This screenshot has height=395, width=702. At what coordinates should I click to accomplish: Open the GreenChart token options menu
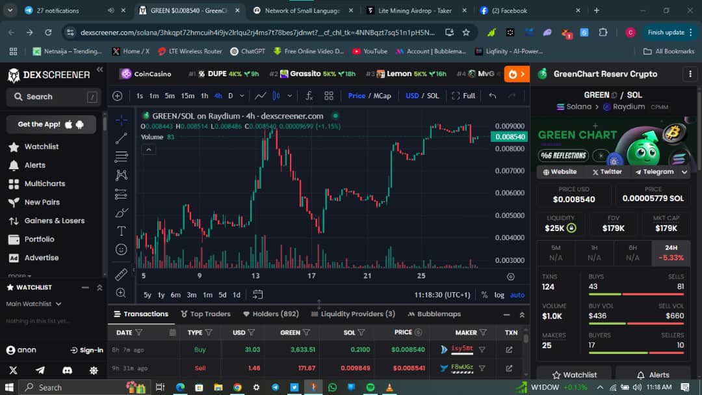click(x=690, y=74)
